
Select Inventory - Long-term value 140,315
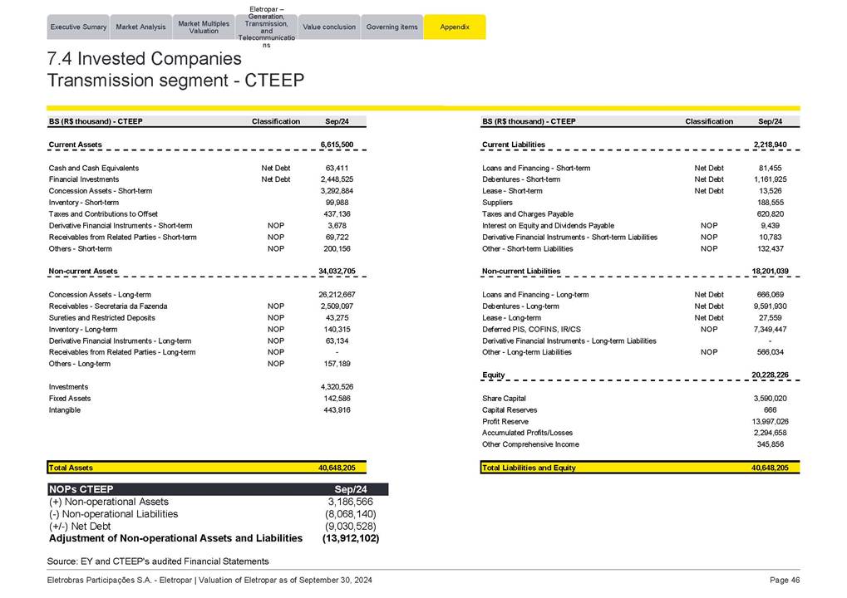point(337,329)
